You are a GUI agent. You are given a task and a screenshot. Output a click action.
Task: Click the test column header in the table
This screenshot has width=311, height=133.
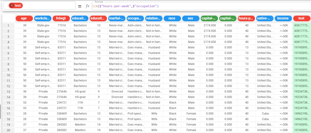pos(301,18)
